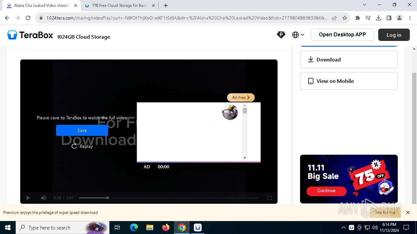
Task: Click the TeraBox logo
Action: pos(30,35)
